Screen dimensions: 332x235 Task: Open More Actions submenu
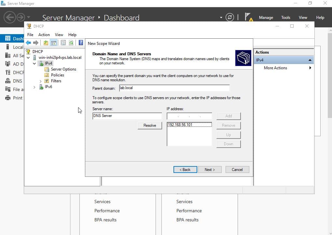275,68
